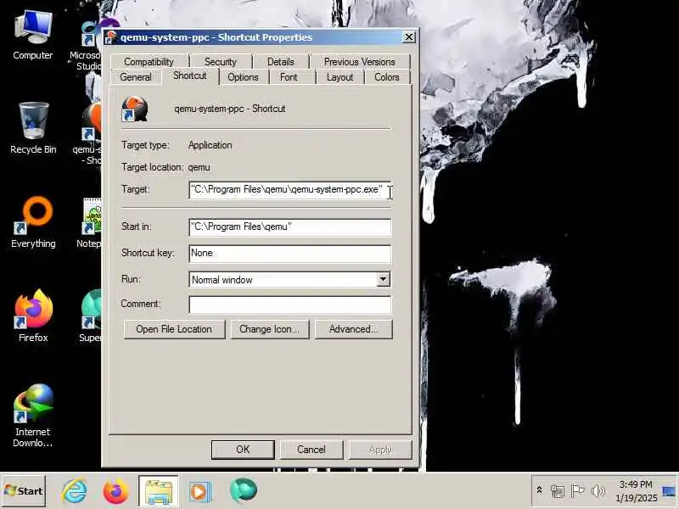Switch to the Colors tab
679x509 pixels.
pyautogui.click(x=386, y=77)
